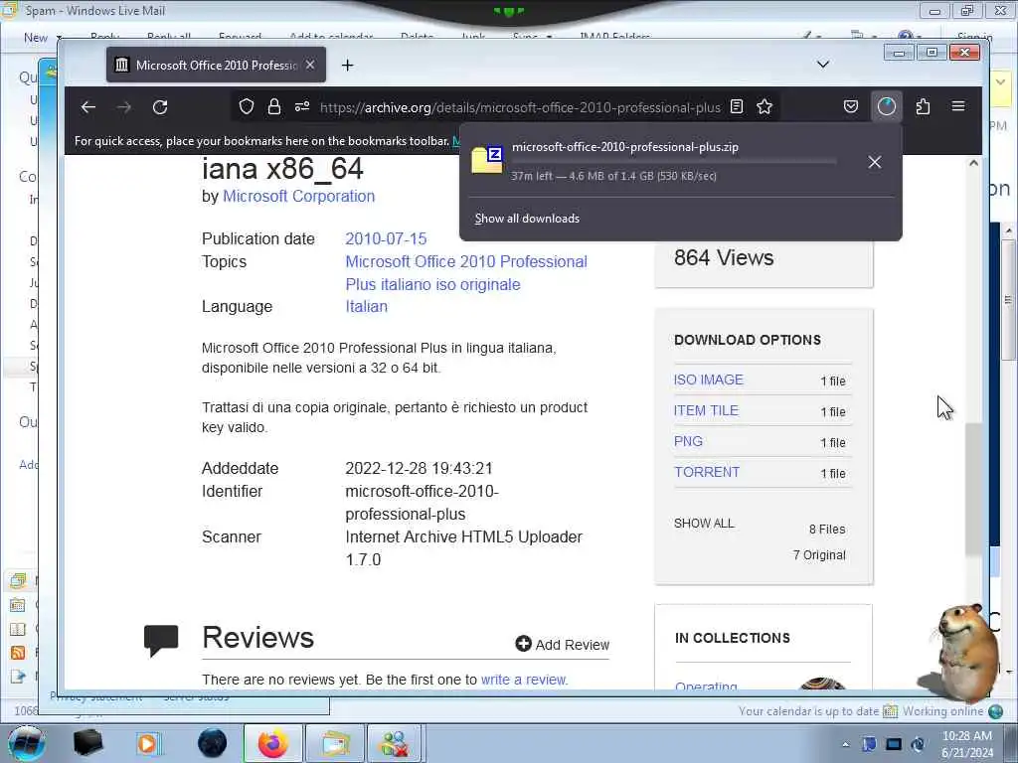
Task: Click the taskbar clock showing 10:28 AM
Action: coord(966,744)
